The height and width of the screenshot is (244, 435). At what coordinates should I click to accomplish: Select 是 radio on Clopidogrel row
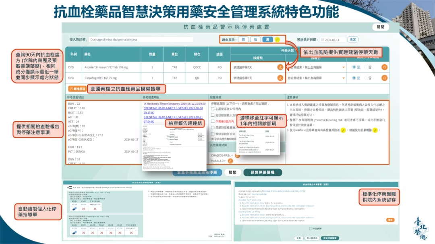click(354, 78)
